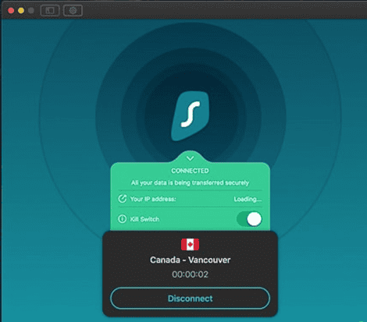This screenshot has width=367, height=322.
Task: Select the Canada - Vancouver location label
Action: pyautogui.click(x=190, y=260)
